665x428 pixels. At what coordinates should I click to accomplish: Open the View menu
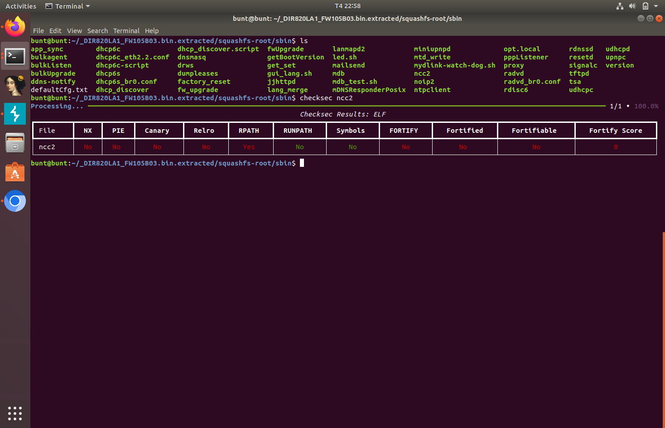click(74, 31)
